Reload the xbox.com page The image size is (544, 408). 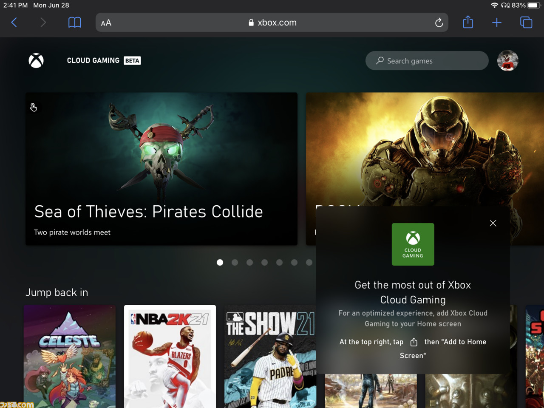pyautogui.click(x=439, y=23)
